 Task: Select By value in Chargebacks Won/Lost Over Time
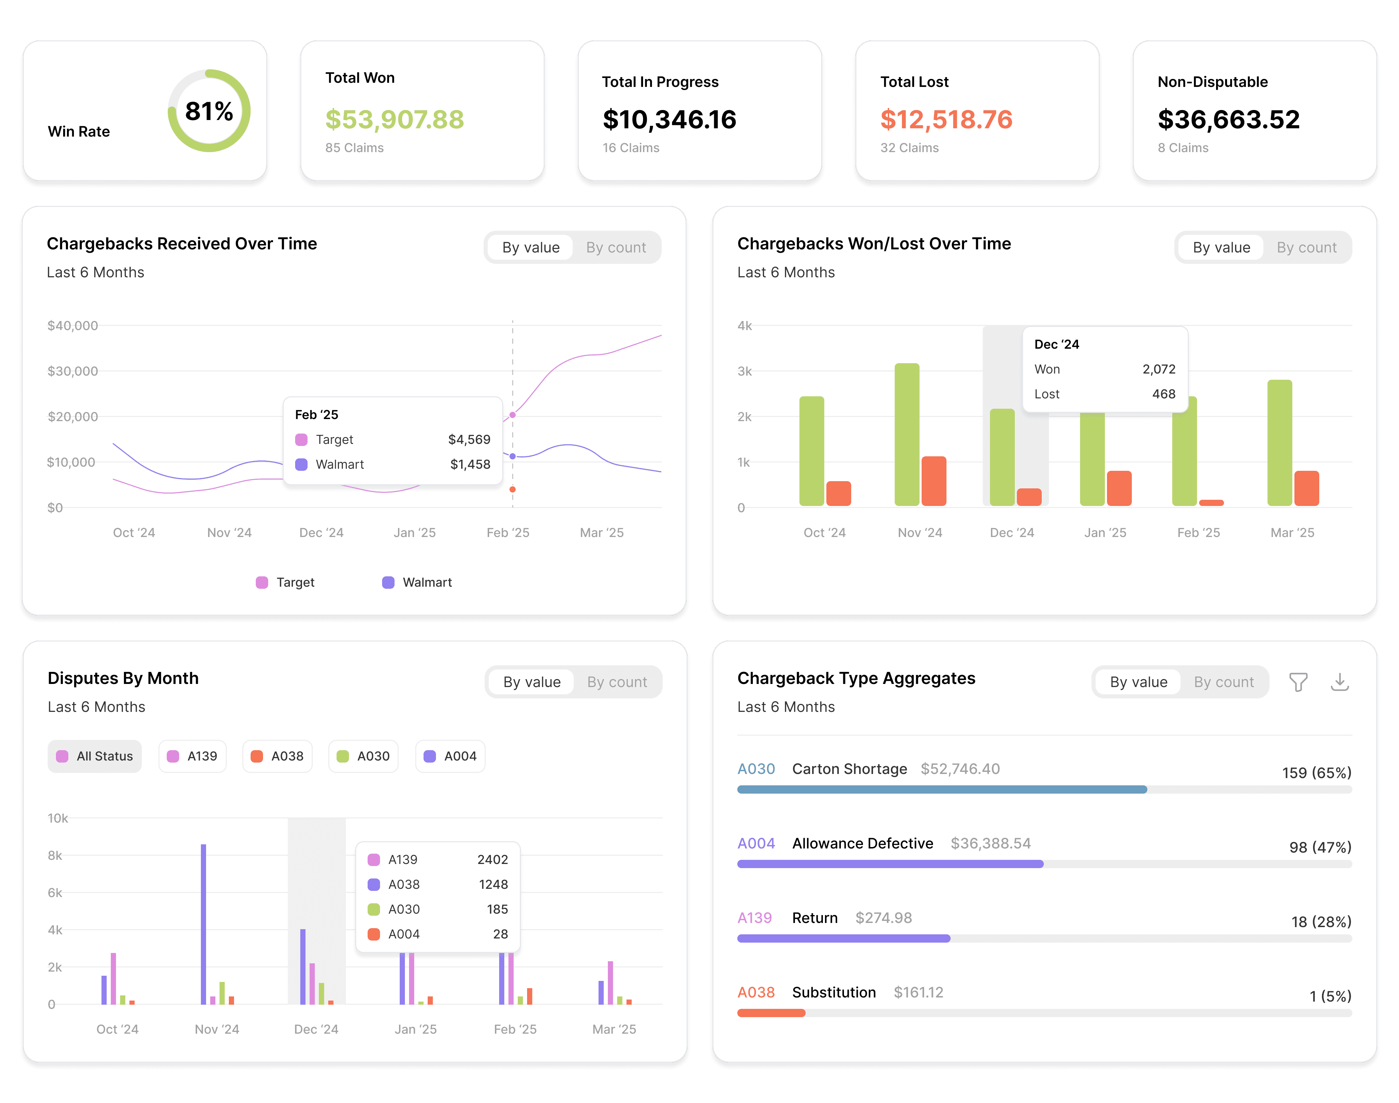point(1221,247)
